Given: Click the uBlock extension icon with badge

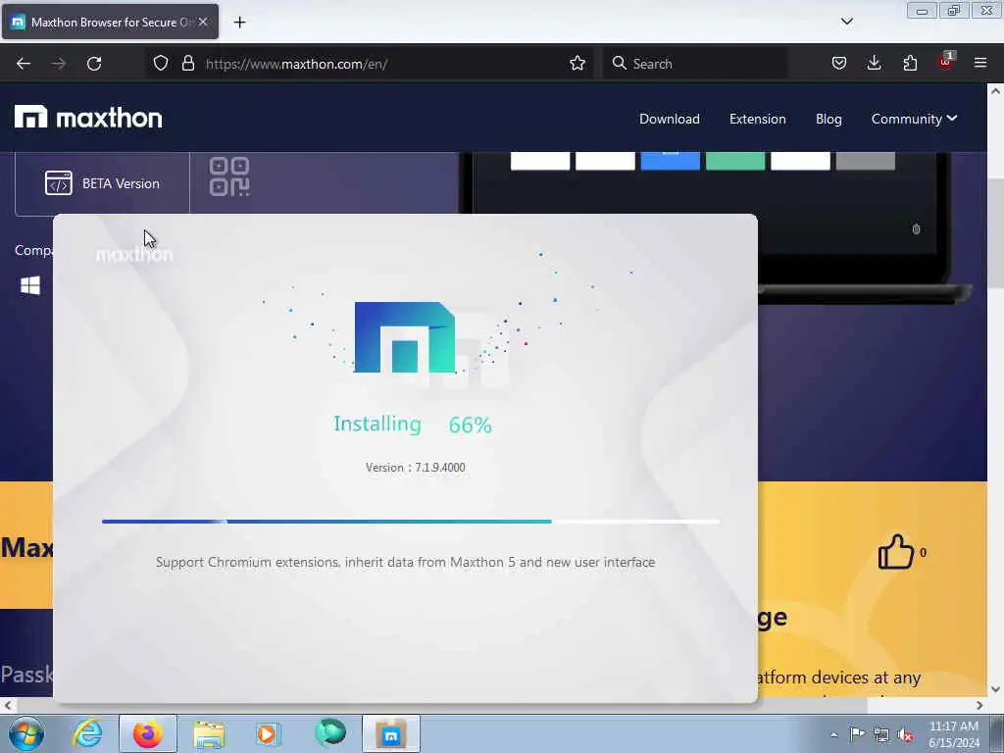Looking at the screenshot, I should tap(946, 62).
